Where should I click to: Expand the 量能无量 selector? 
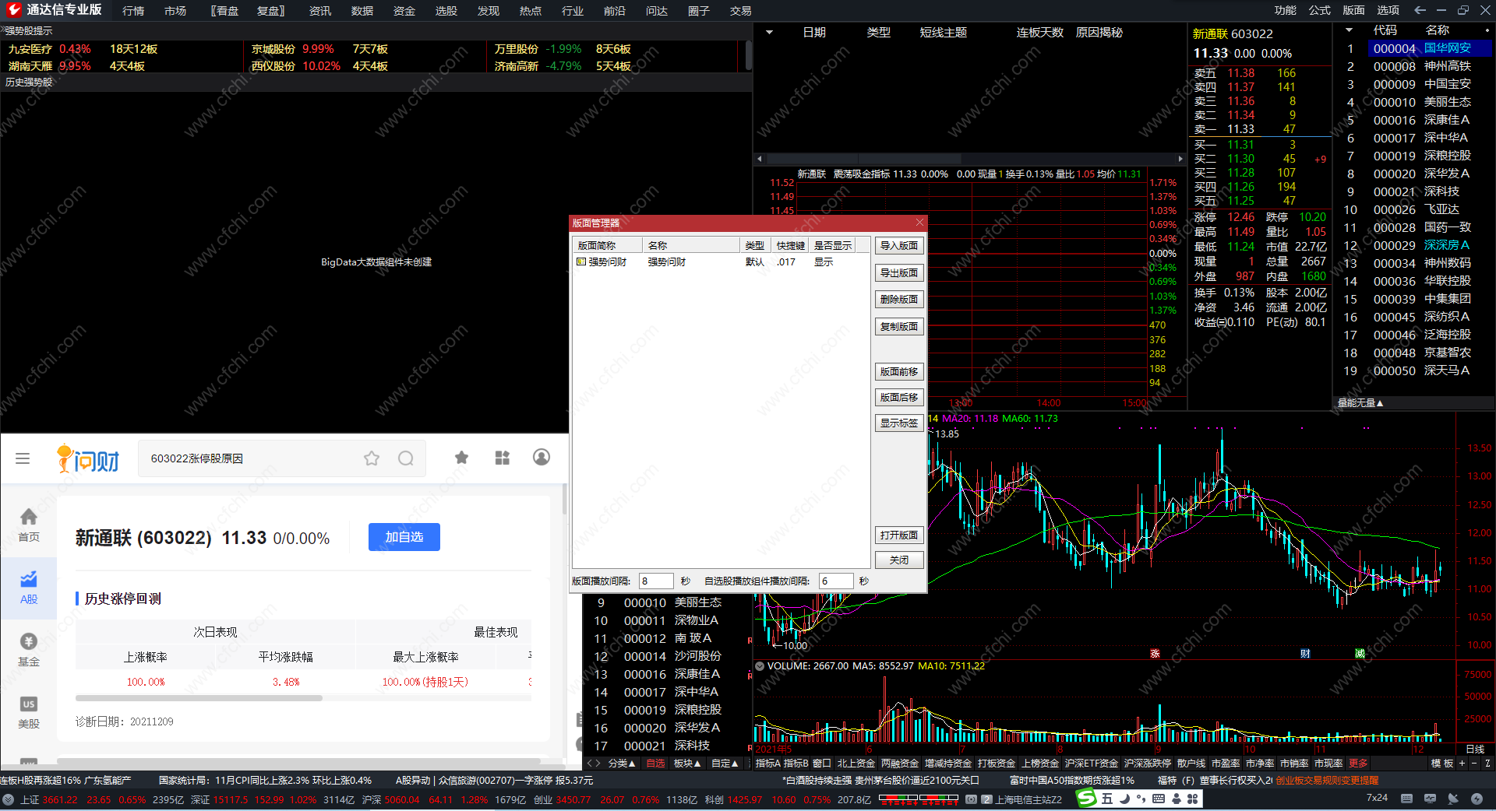1360,403
